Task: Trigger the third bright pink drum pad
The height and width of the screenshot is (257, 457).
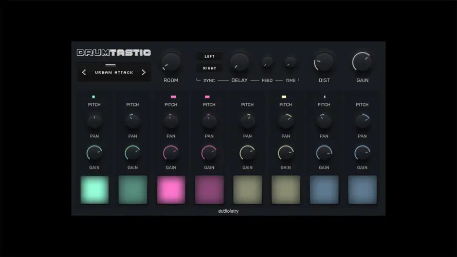Action: coord(171,190)
